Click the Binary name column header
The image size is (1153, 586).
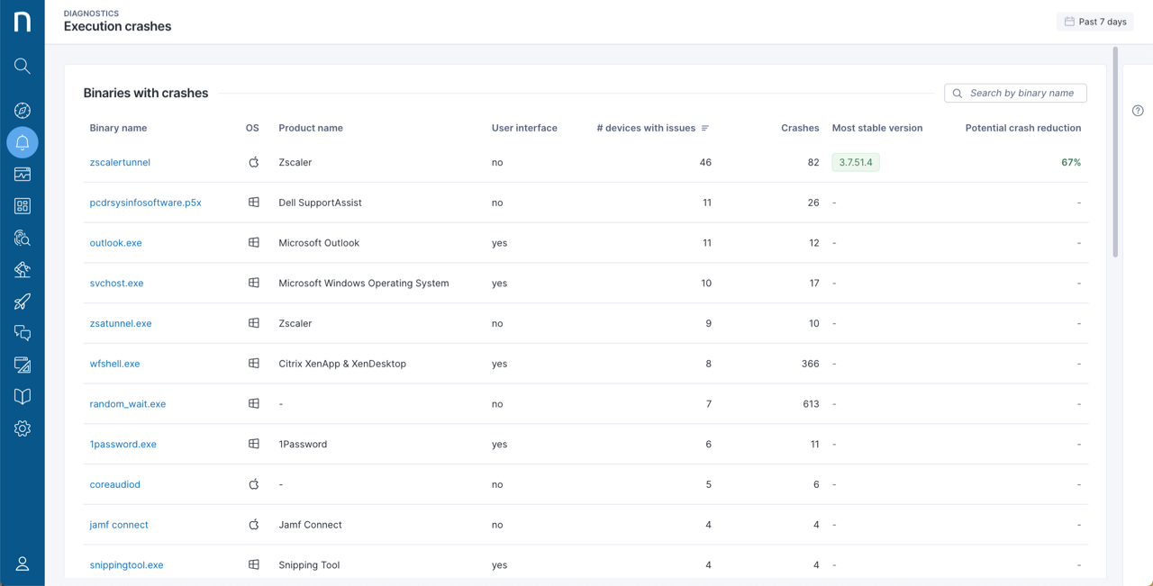click(x=118, y=128)
